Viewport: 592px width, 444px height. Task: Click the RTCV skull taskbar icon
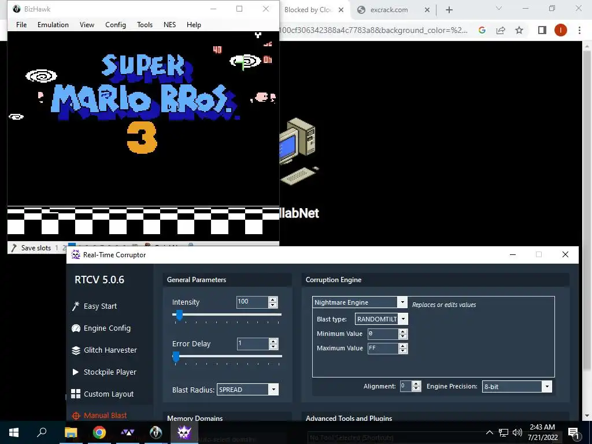click(x=184, y=432)
